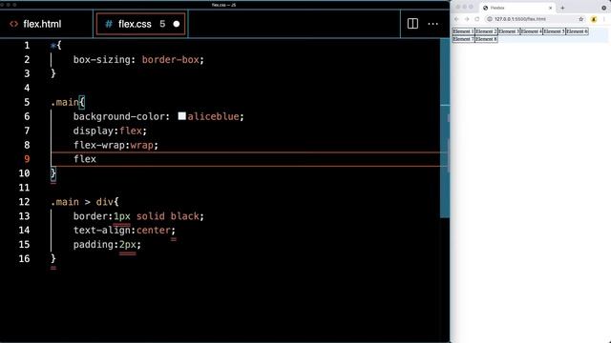The height and width of the screenshot is (343, 611).
Task: Open a new browser tab
Action: click(562, 8)
